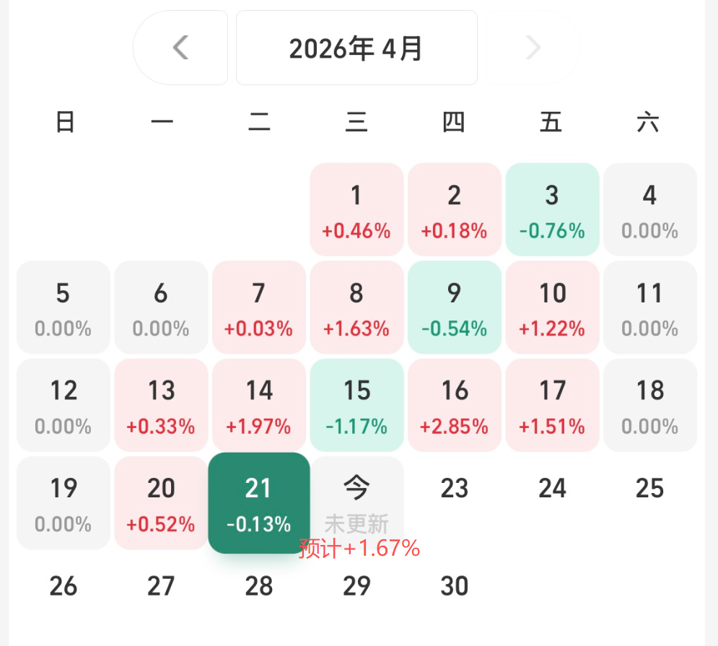The width and height of the screenshot is (718, 646).
Task: Select April 7 with +0.03%
Action: click(x=259, y=307)
